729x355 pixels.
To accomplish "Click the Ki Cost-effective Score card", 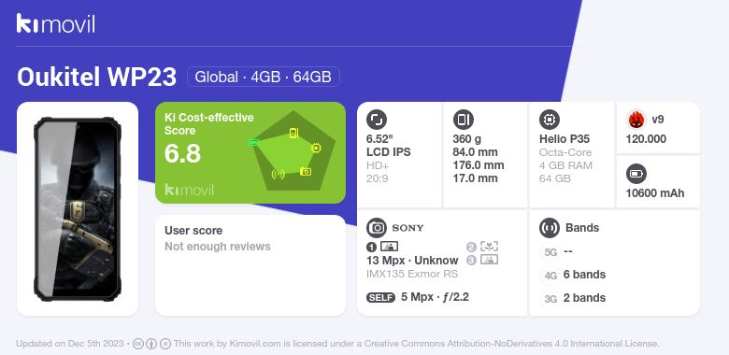I will (x=250, y=152).
